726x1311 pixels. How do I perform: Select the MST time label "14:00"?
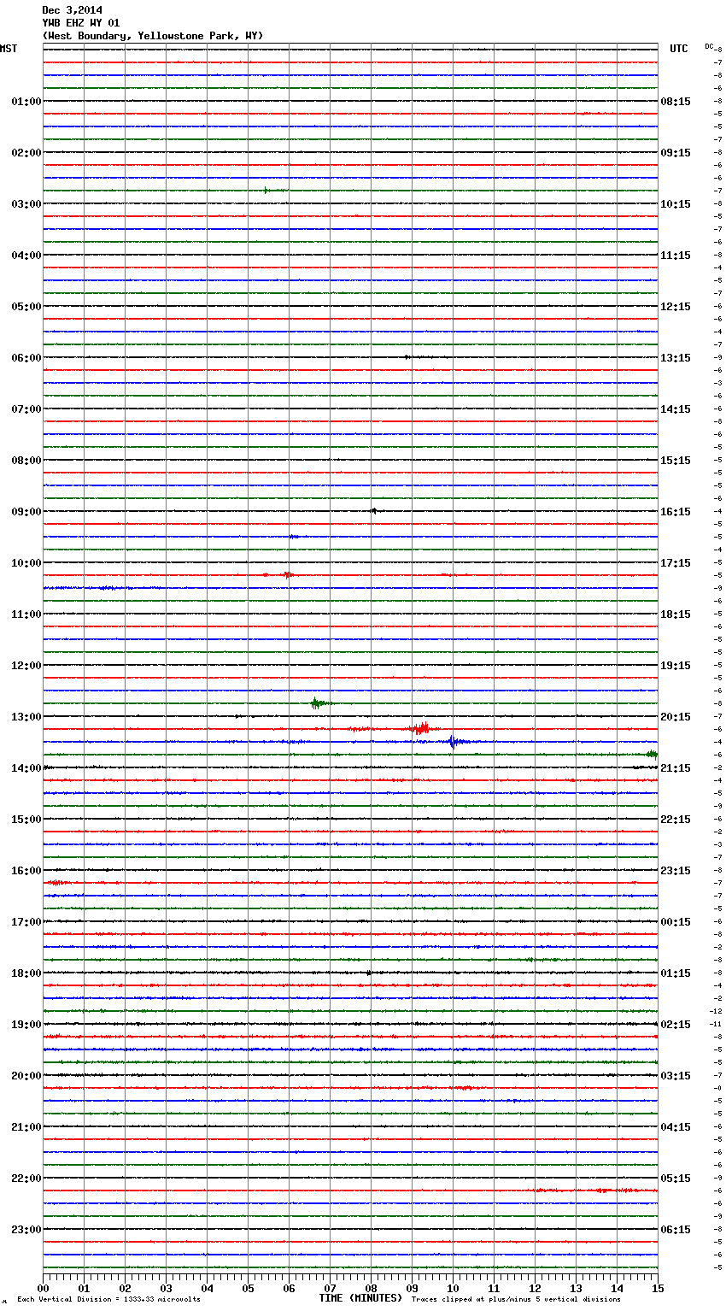pos(26,768)
